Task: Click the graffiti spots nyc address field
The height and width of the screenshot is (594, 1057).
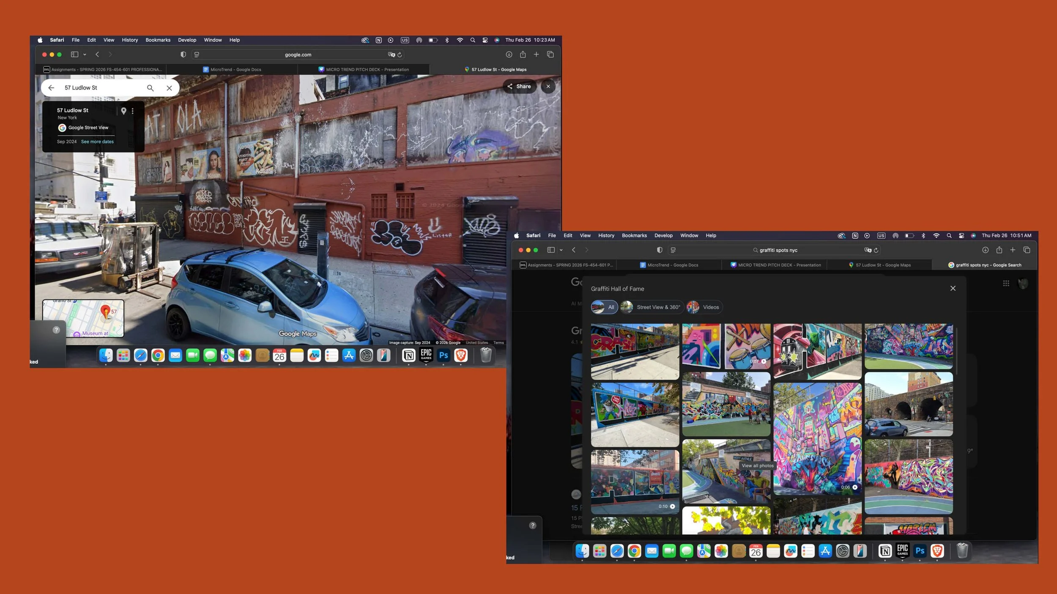Action: coord(775,250)
